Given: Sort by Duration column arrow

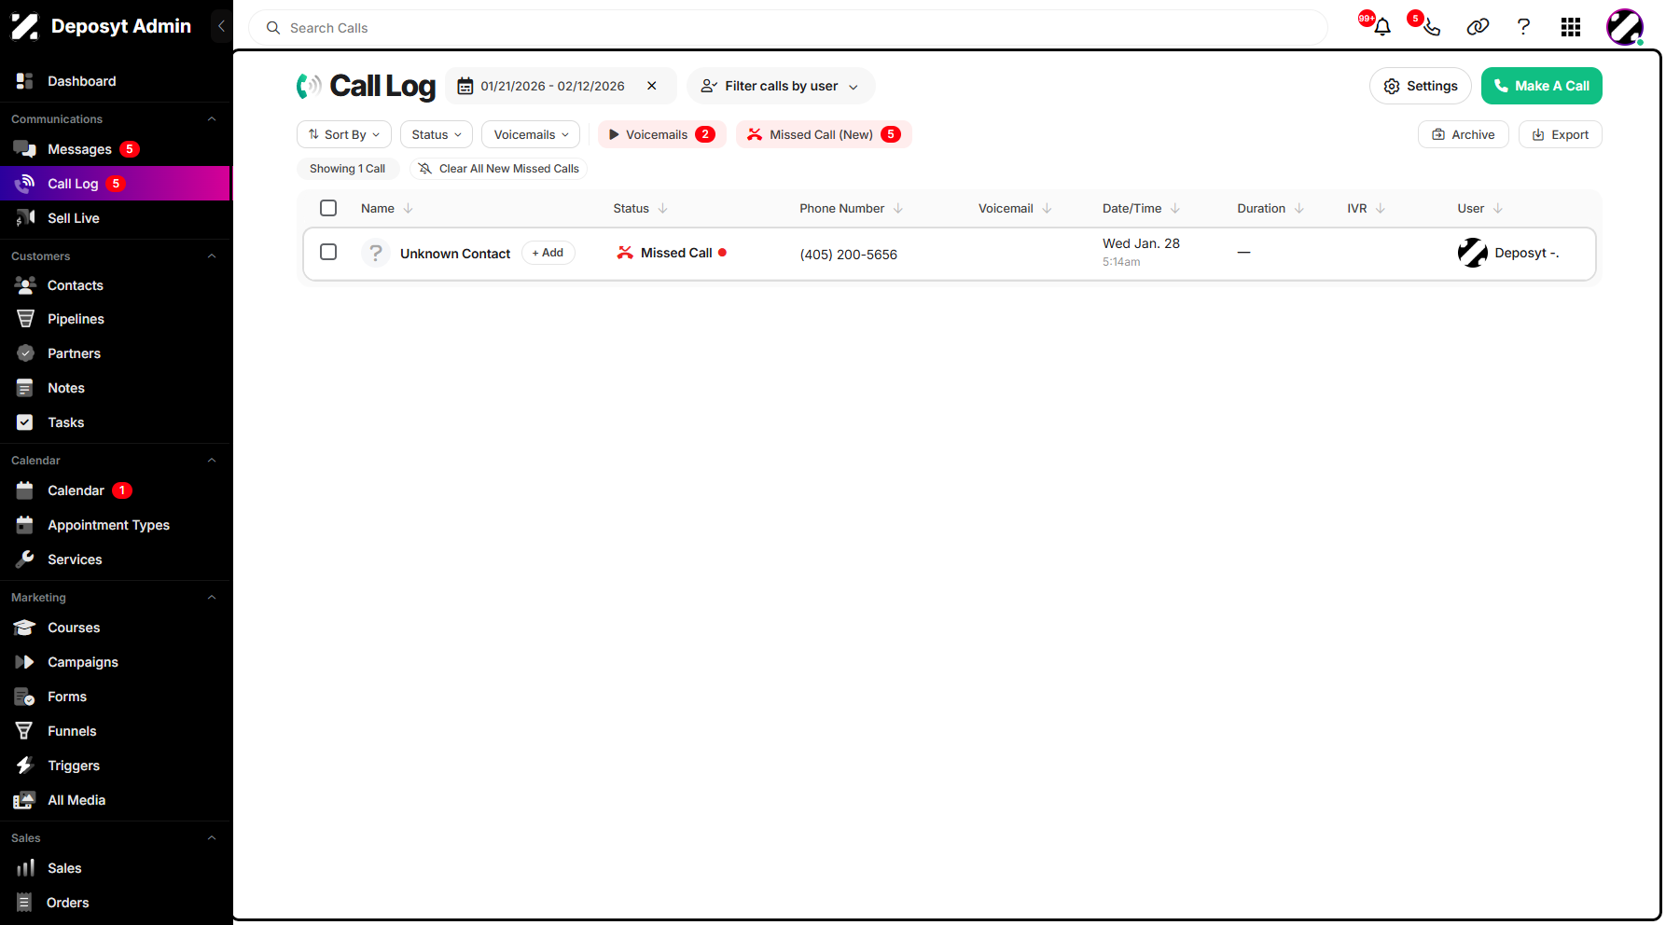Looking at the screenshot, I should coord(1298,209).
